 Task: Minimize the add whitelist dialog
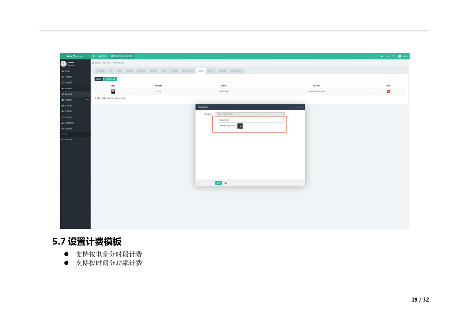295,107
